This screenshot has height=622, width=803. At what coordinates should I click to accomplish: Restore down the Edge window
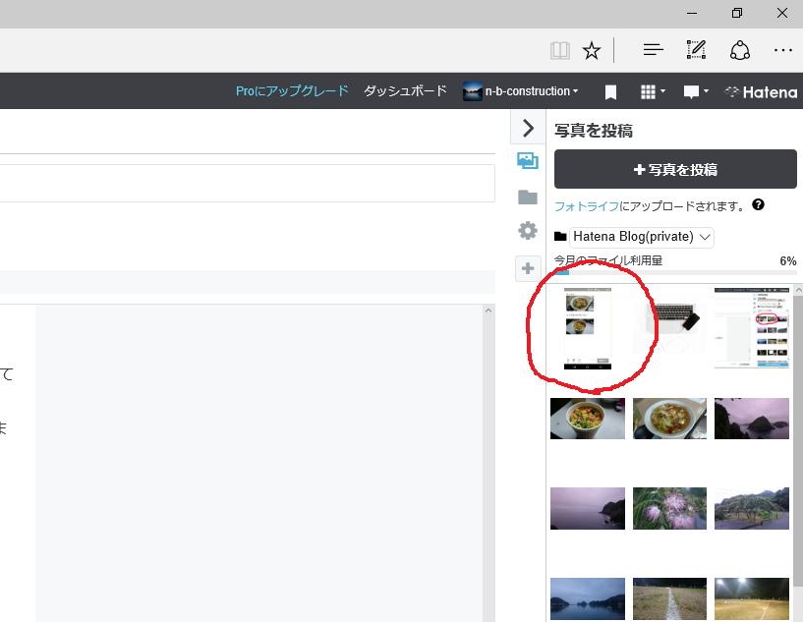tap(737, 14)
